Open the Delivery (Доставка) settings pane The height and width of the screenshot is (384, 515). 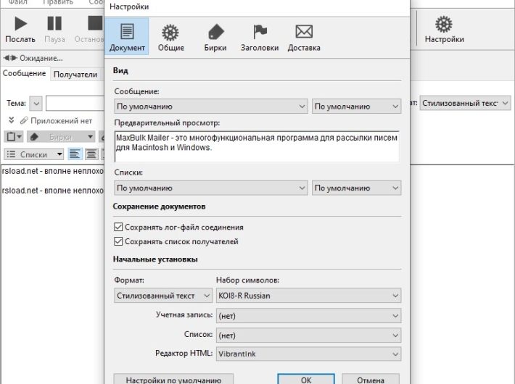coord(304,37)
